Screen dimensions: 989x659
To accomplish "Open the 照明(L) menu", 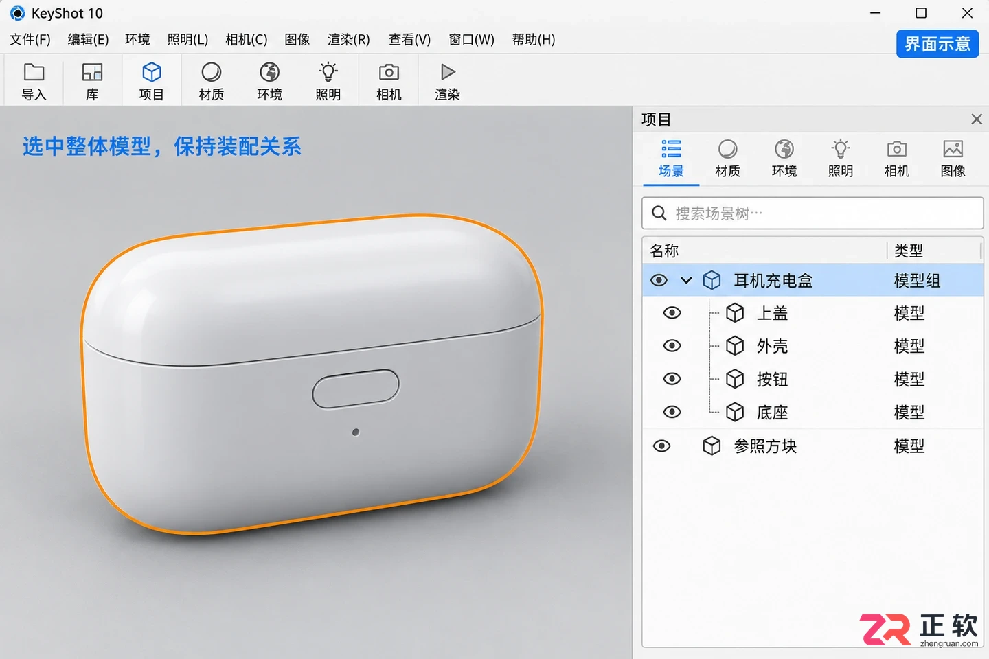I will click(187, 39).
